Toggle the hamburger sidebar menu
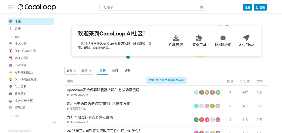Screen dimensions: 282x133 tap(10, 7)
